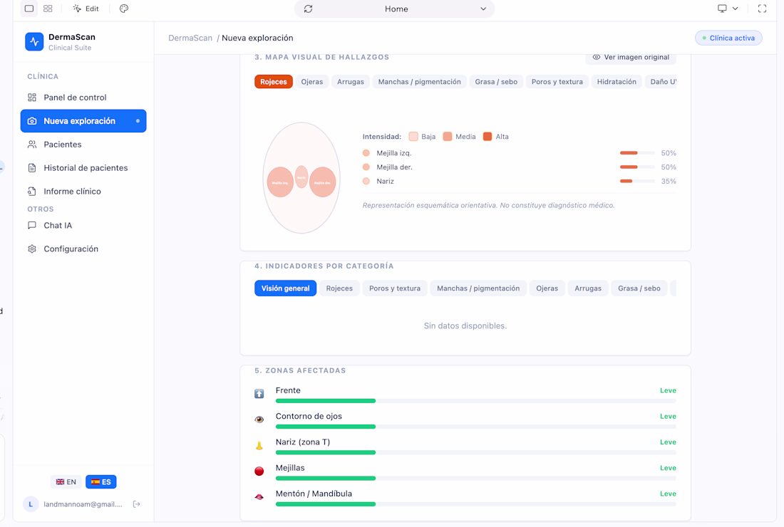Select Arrugas tab in Indicadores por categoría
The height and width of the screenshot is (527, 784).
(588, 288)
